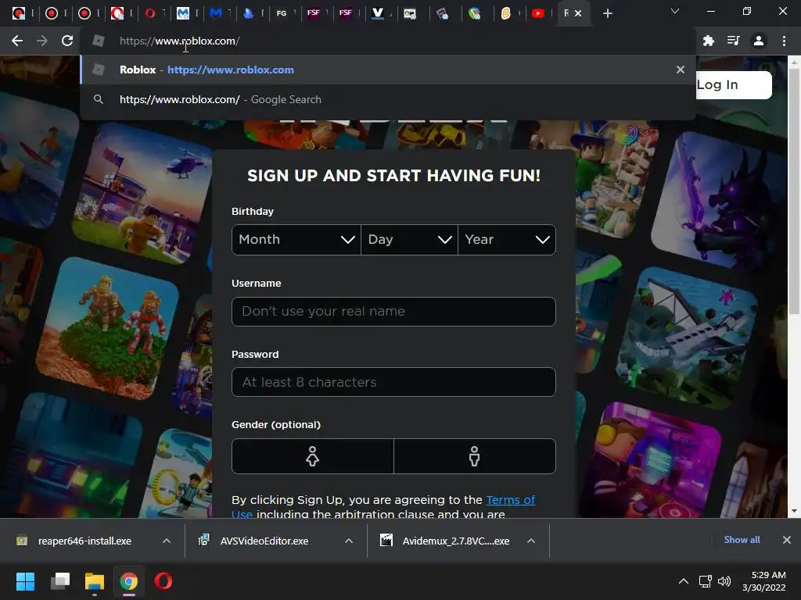Image resolution: width=801 pixels, height=600 pixels.
Task: Open the Chrome three-dot menu
Action: coord(784,41)
